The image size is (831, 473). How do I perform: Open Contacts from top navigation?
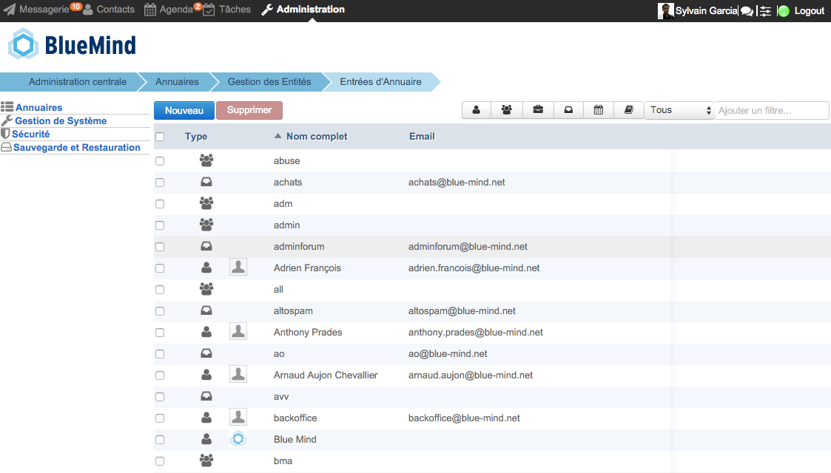coord(110,10)
